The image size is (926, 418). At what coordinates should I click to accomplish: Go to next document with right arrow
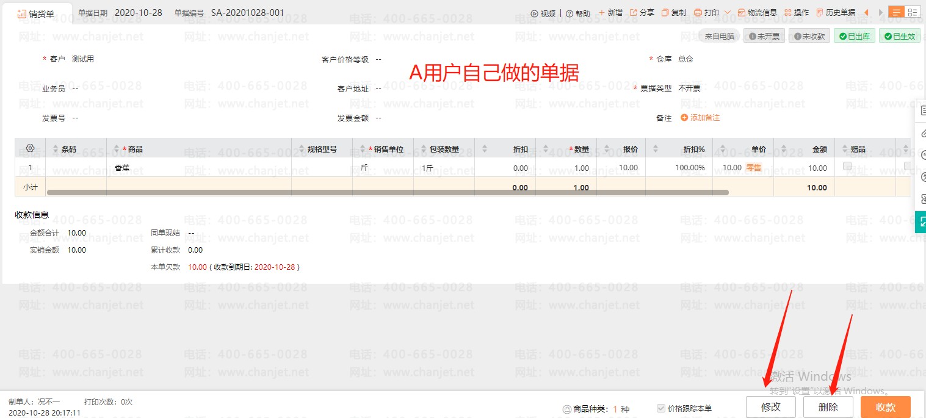click(x=881, y=13)
